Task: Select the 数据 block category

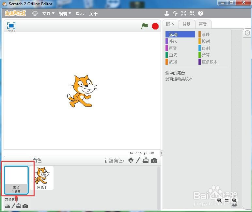Action: coord(180,62)
